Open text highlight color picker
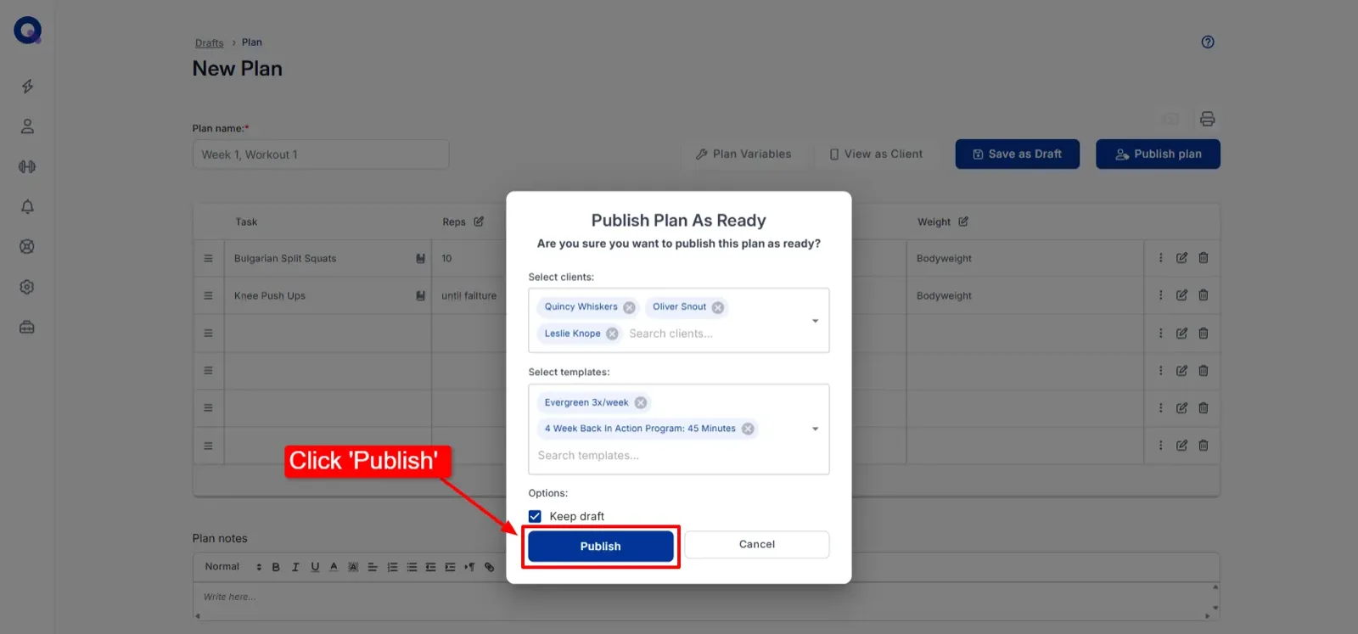This screenshot has height=634, width=1358. 353,567
